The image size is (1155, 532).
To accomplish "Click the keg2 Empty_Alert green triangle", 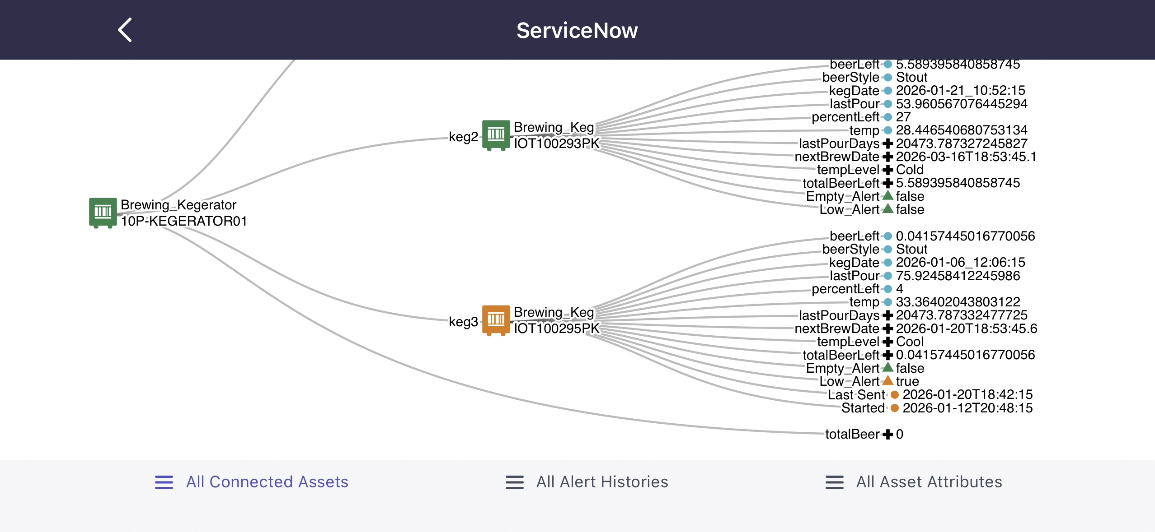I will pos(888,195).
